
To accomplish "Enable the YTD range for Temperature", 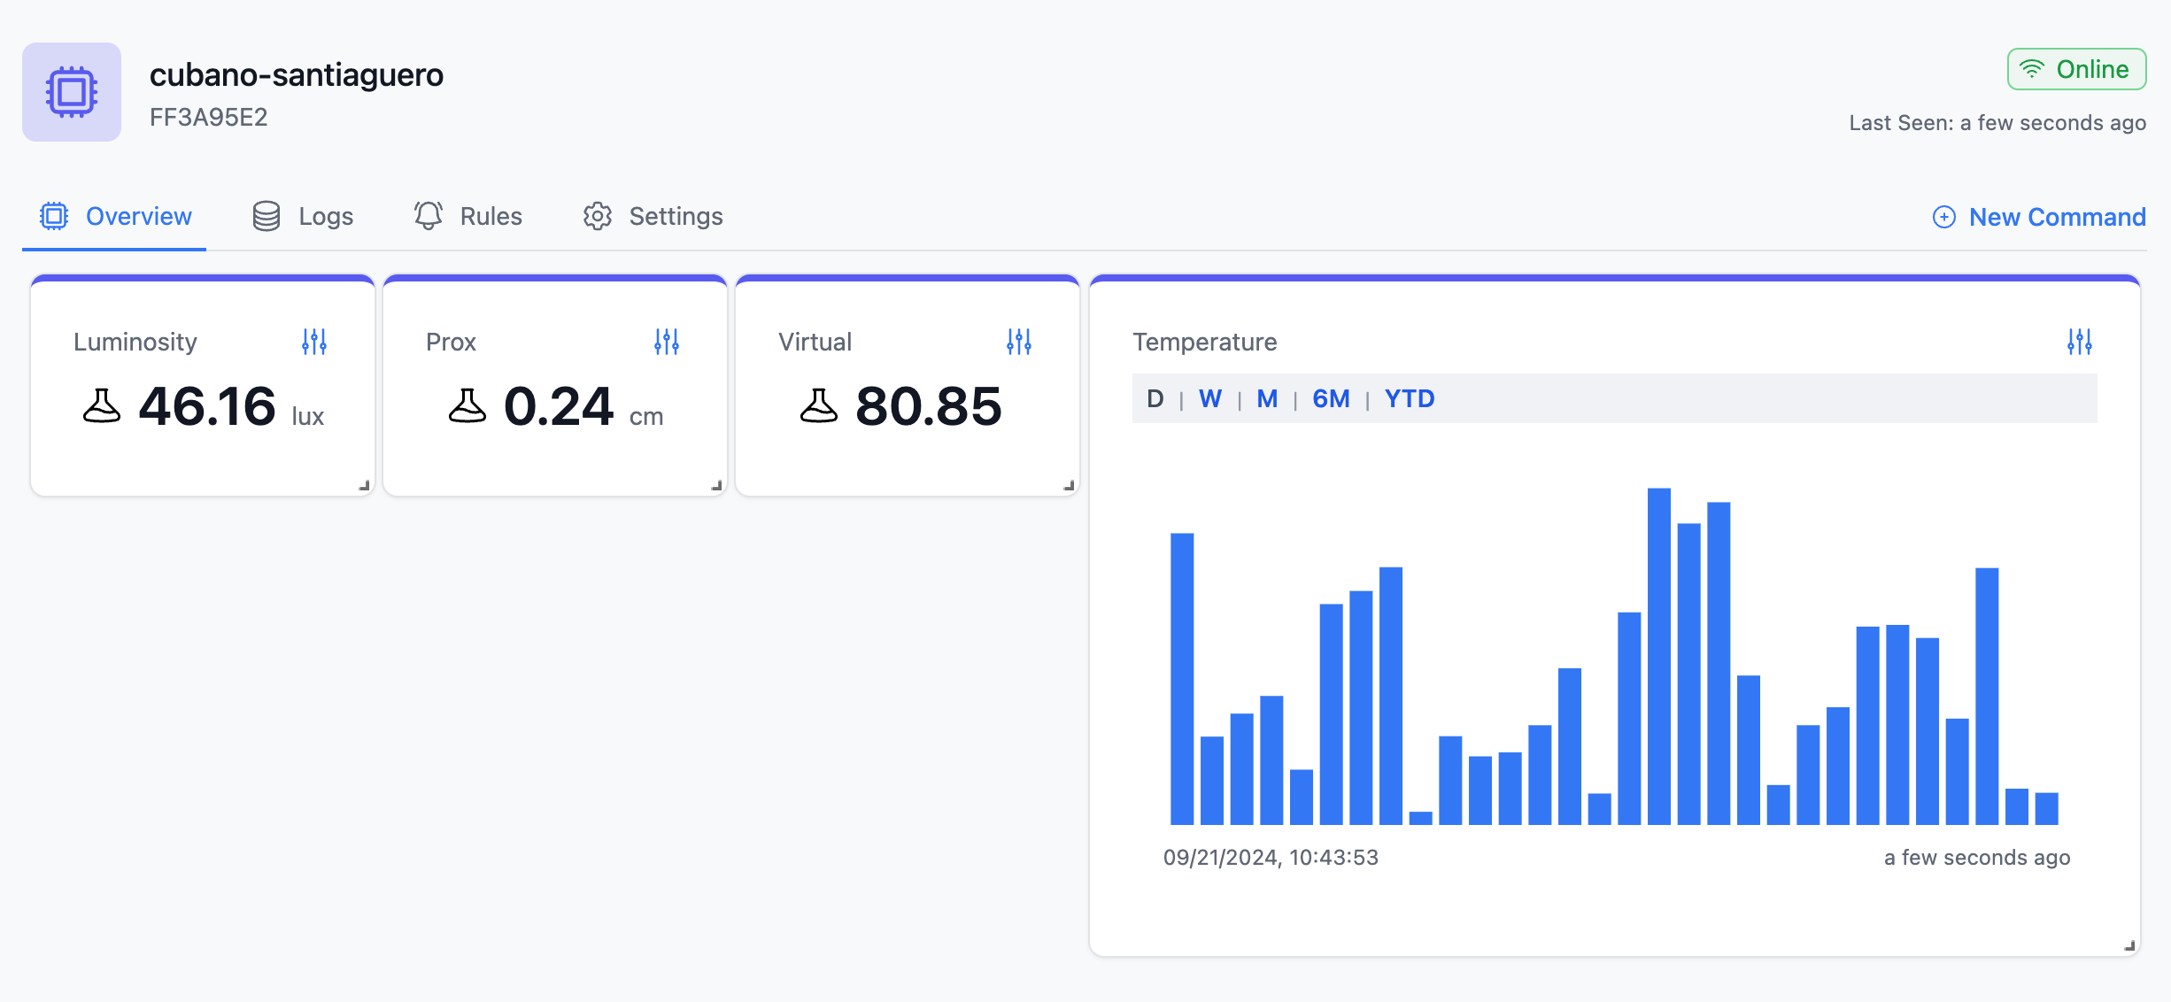I will [1410, 398].
